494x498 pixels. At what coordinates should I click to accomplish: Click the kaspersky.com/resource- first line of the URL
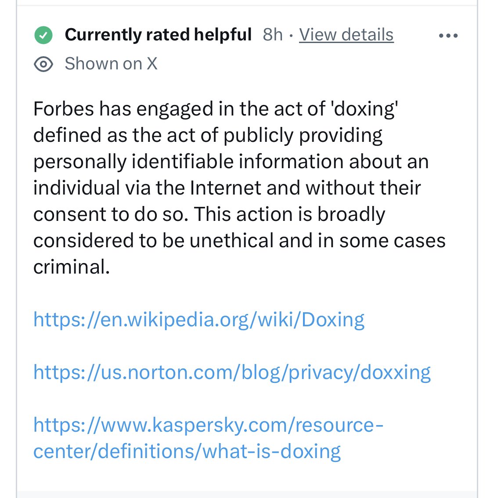coord(208,425)
